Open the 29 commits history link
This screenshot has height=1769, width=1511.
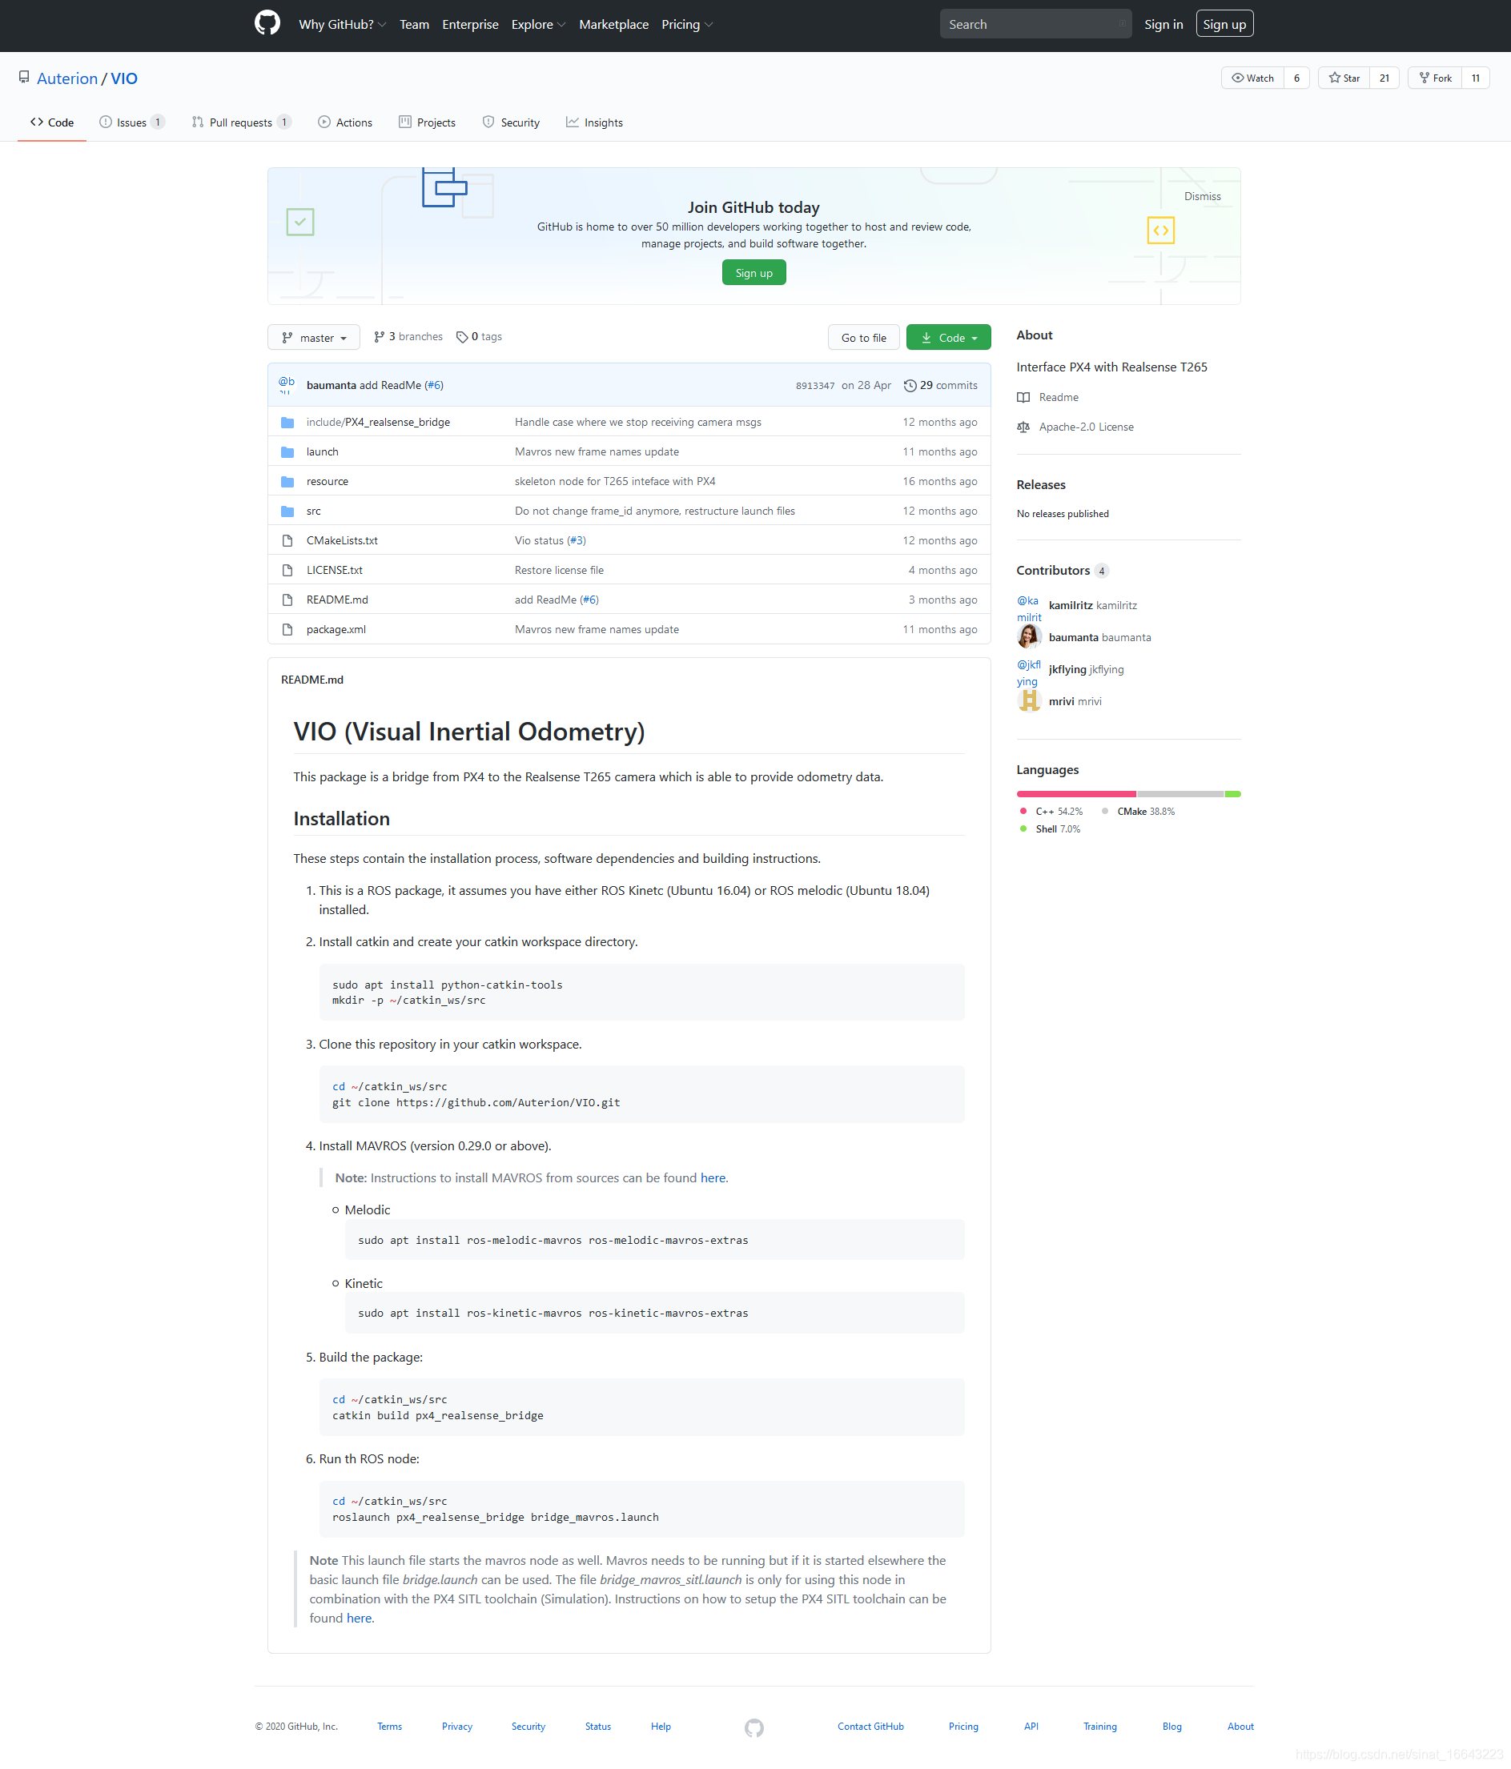(940, 385)
